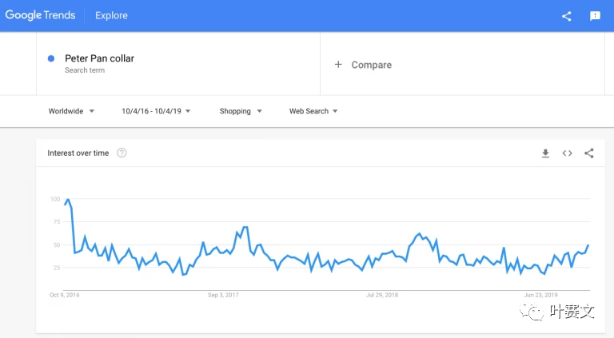Screen dimensions: 614x338
Task: Open the Web Search type dropdown
Action: [x=313, y=111]
